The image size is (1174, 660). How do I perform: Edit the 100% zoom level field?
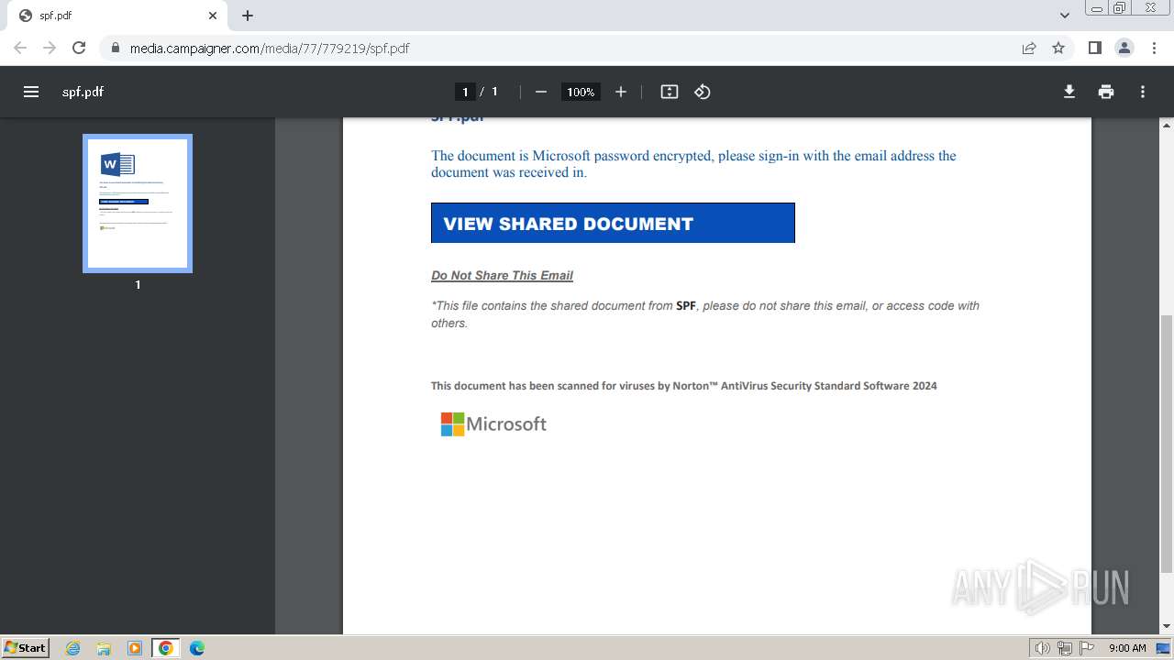pyautogui.click(x=581, y=92)
